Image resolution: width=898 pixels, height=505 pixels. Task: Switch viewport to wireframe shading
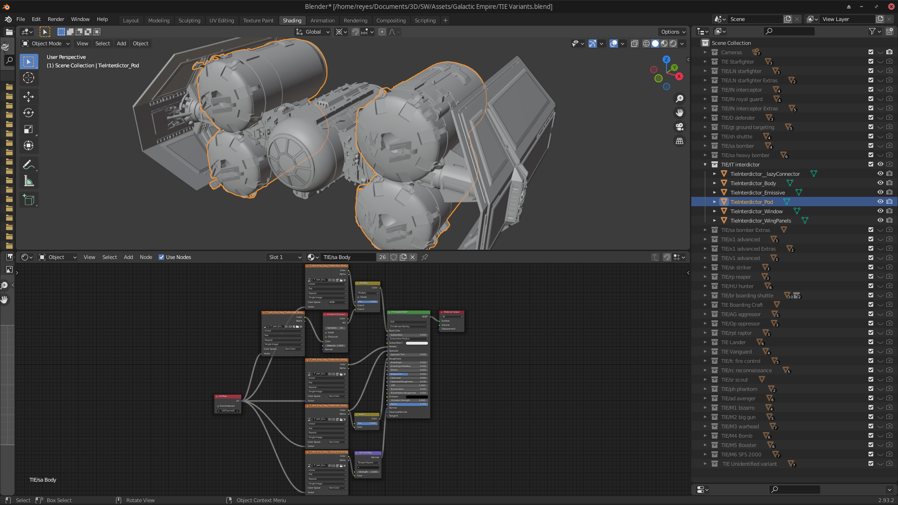pyautogui.click(x=646, y=43)
